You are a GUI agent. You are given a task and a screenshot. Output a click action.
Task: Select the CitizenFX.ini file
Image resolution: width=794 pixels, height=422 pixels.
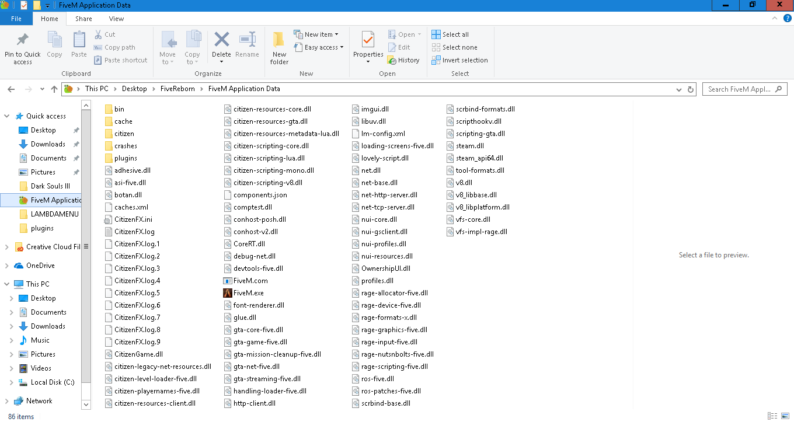(x=128, y=219)
